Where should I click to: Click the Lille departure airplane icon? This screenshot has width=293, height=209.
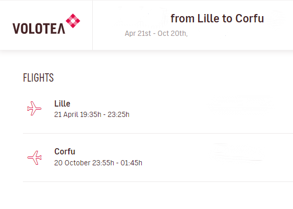[34, 109]
